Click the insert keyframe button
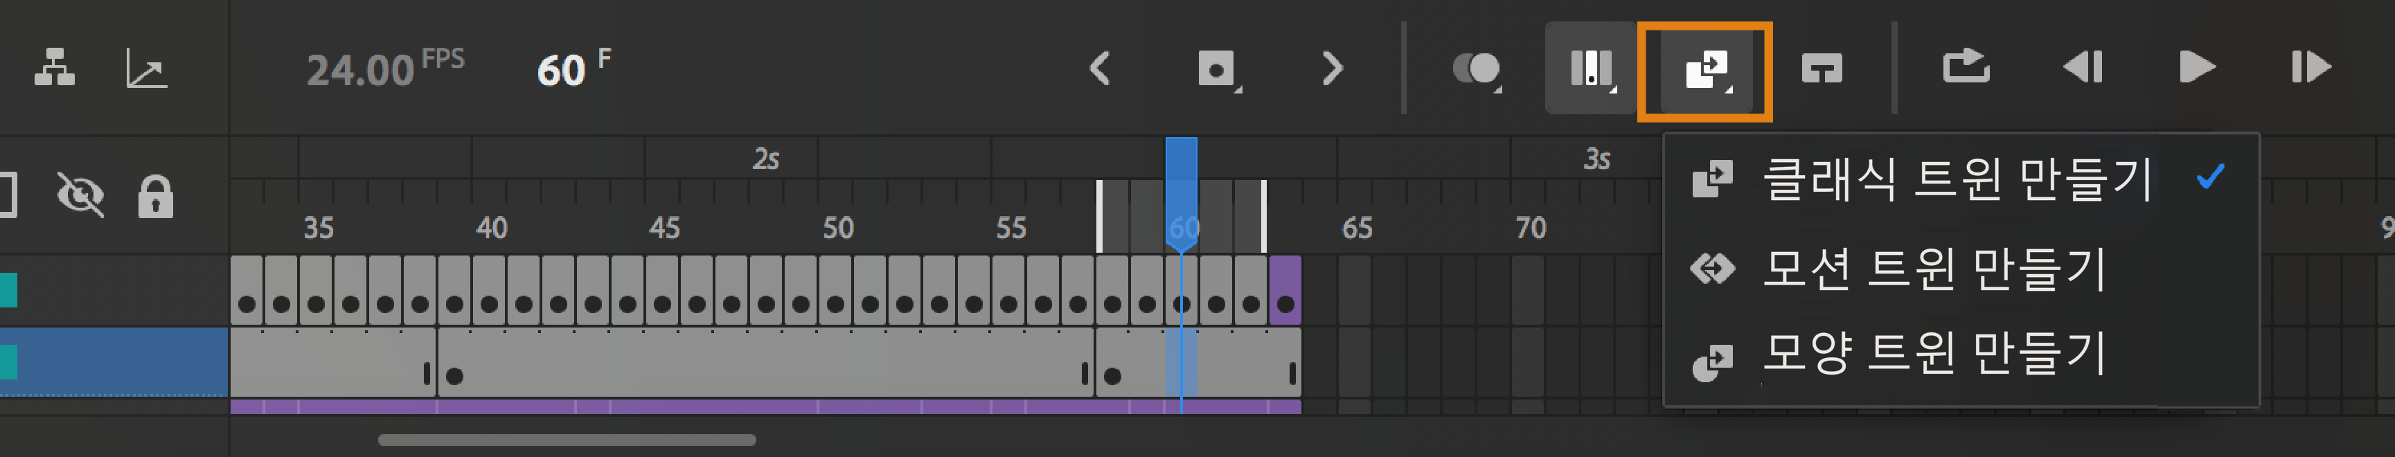Image resolution: width=2395 pixels, height=457 pixels. [1217, 68]
